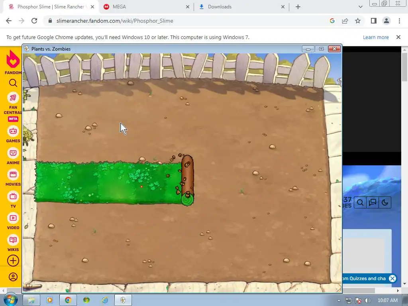Click taskbar clock 10:07 AM
408x306 pixels.
point(387,300)
